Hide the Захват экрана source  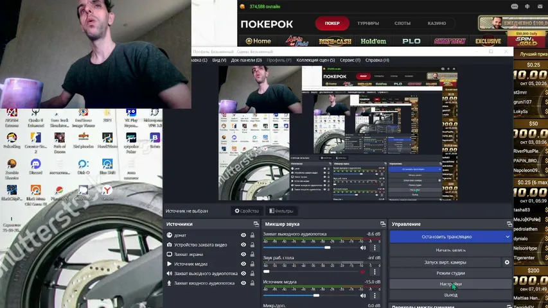tap(243, 255)
